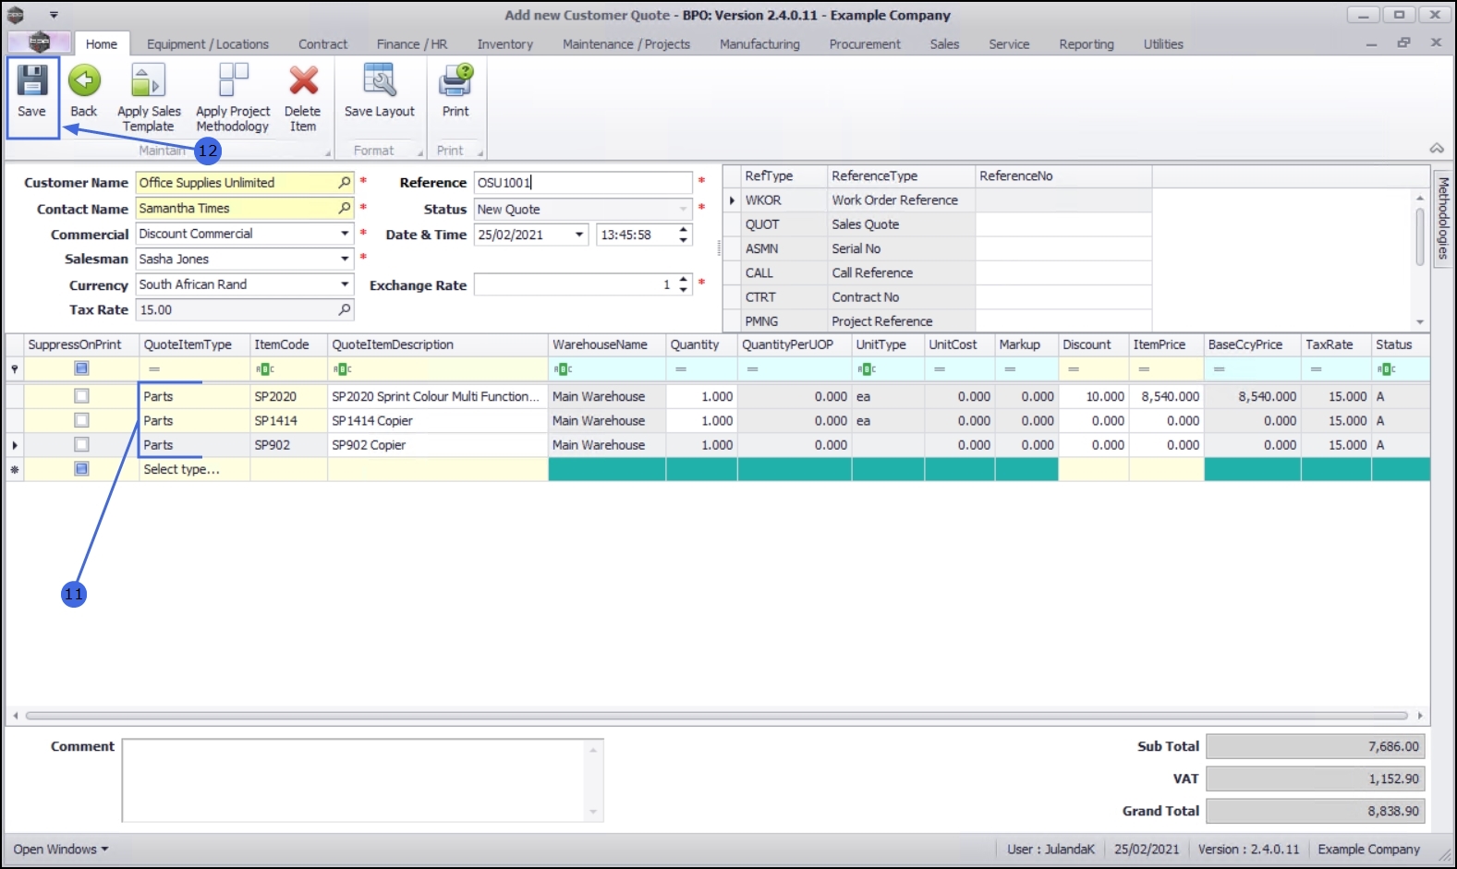This screenshot has height=869, width=1457.
Task: Open the Methodologies side panel
Action: 1443,219
